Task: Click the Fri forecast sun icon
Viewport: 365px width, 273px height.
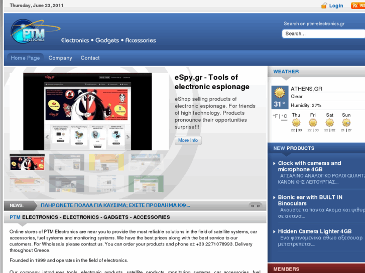Action: pos(313,122)
